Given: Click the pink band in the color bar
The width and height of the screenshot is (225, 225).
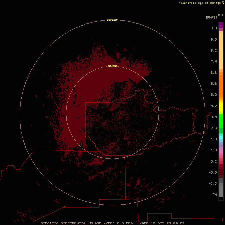Looking at the screenshot, I should 221,151.
